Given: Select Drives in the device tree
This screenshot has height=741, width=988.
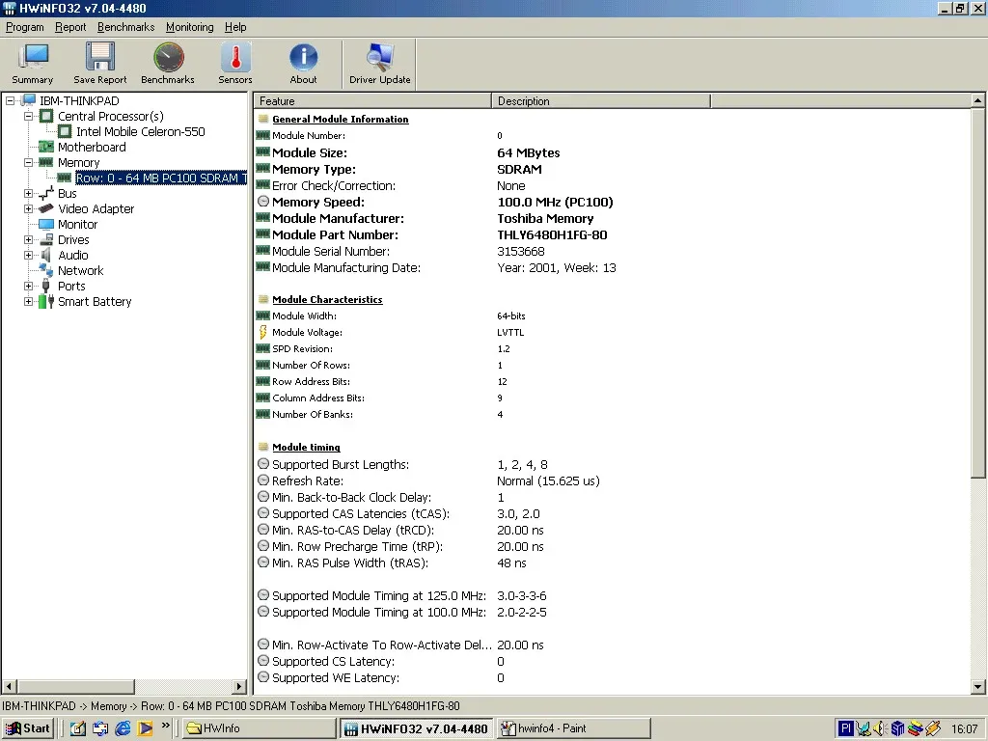Looking at the screenshot, I should click(x=73, y=239).
